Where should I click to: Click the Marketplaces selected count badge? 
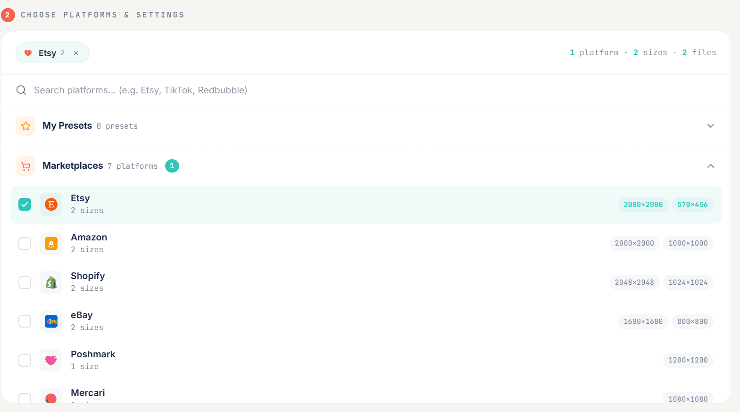(x=172, y=166)
